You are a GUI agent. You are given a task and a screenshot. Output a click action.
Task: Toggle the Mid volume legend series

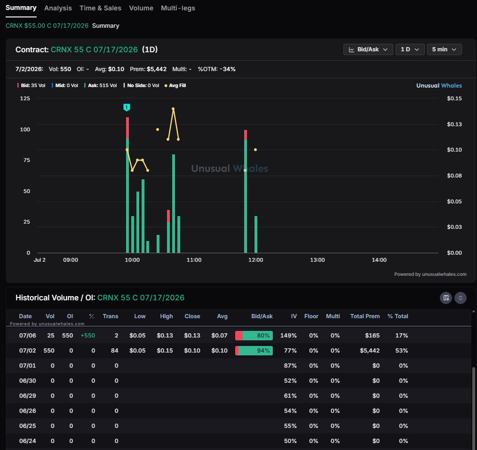click(65, 86)
